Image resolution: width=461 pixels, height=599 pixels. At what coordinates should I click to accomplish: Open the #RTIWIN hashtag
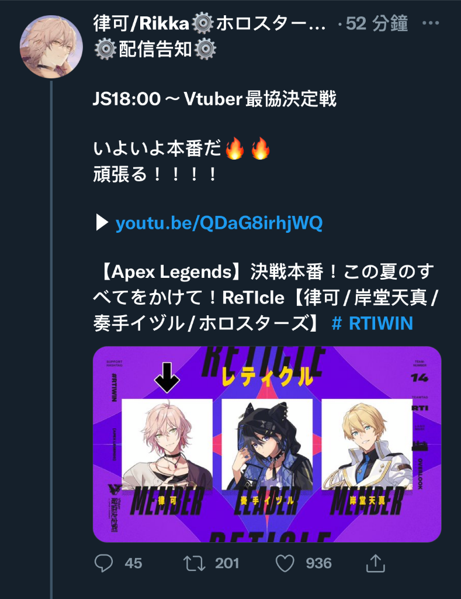coord(372,323)
